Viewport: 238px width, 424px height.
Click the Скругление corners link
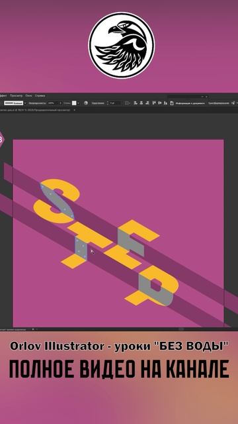(x=98, y=103)
